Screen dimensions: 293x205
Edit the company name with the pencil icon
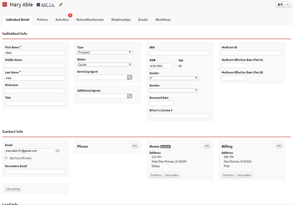(x=61, y=4)
